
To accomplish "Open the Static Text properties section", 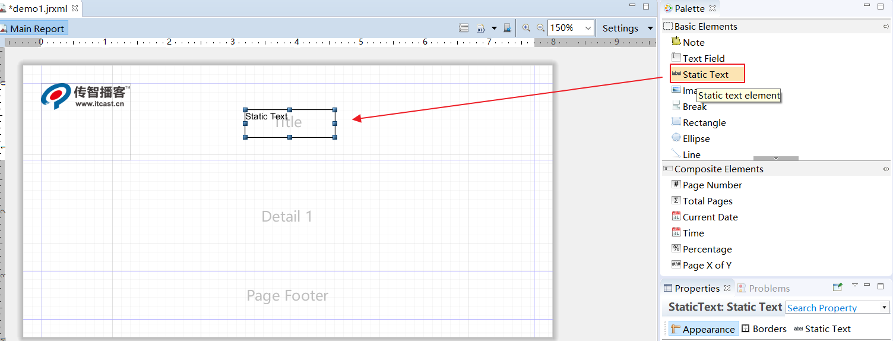I will (822, 329).
